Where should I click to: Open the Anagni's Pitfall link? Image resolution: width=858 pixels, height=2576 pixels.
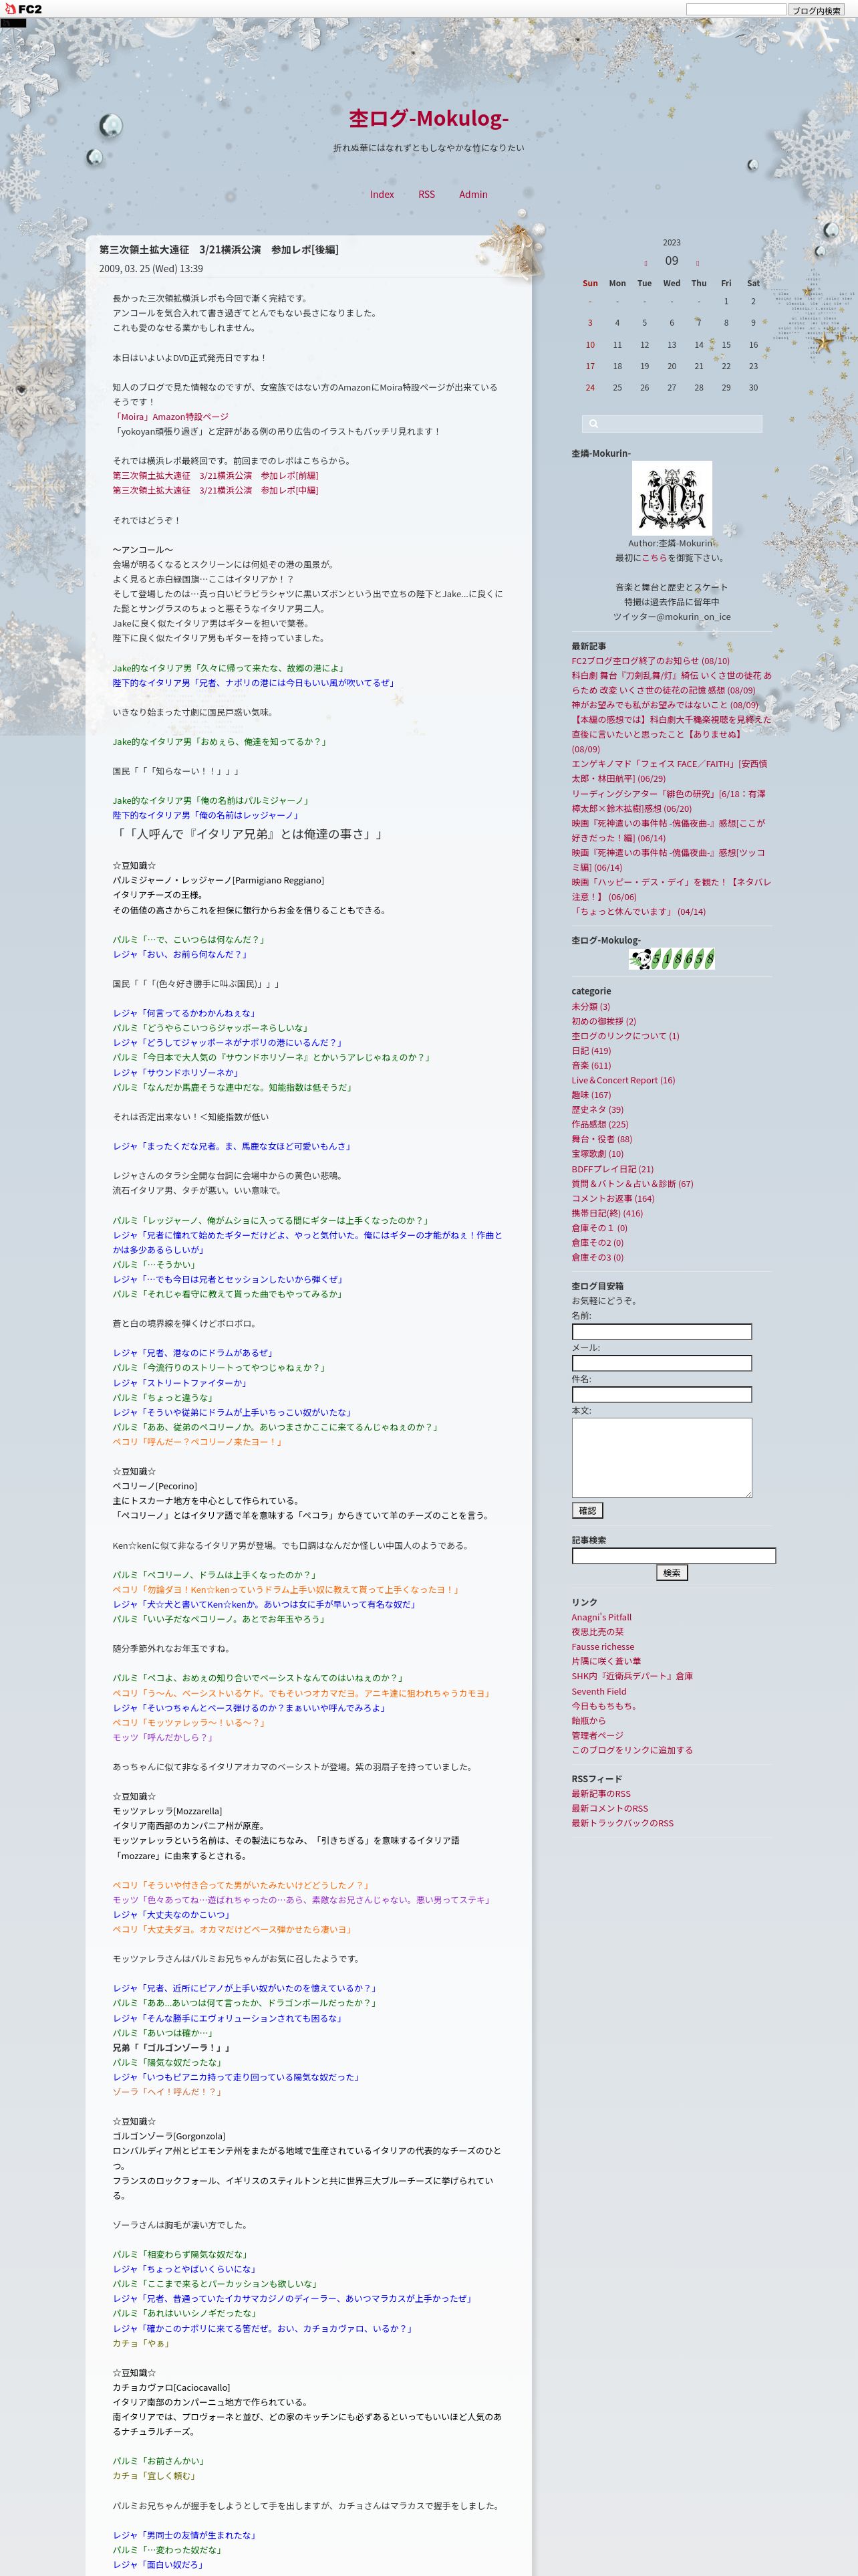(601, 1618)
